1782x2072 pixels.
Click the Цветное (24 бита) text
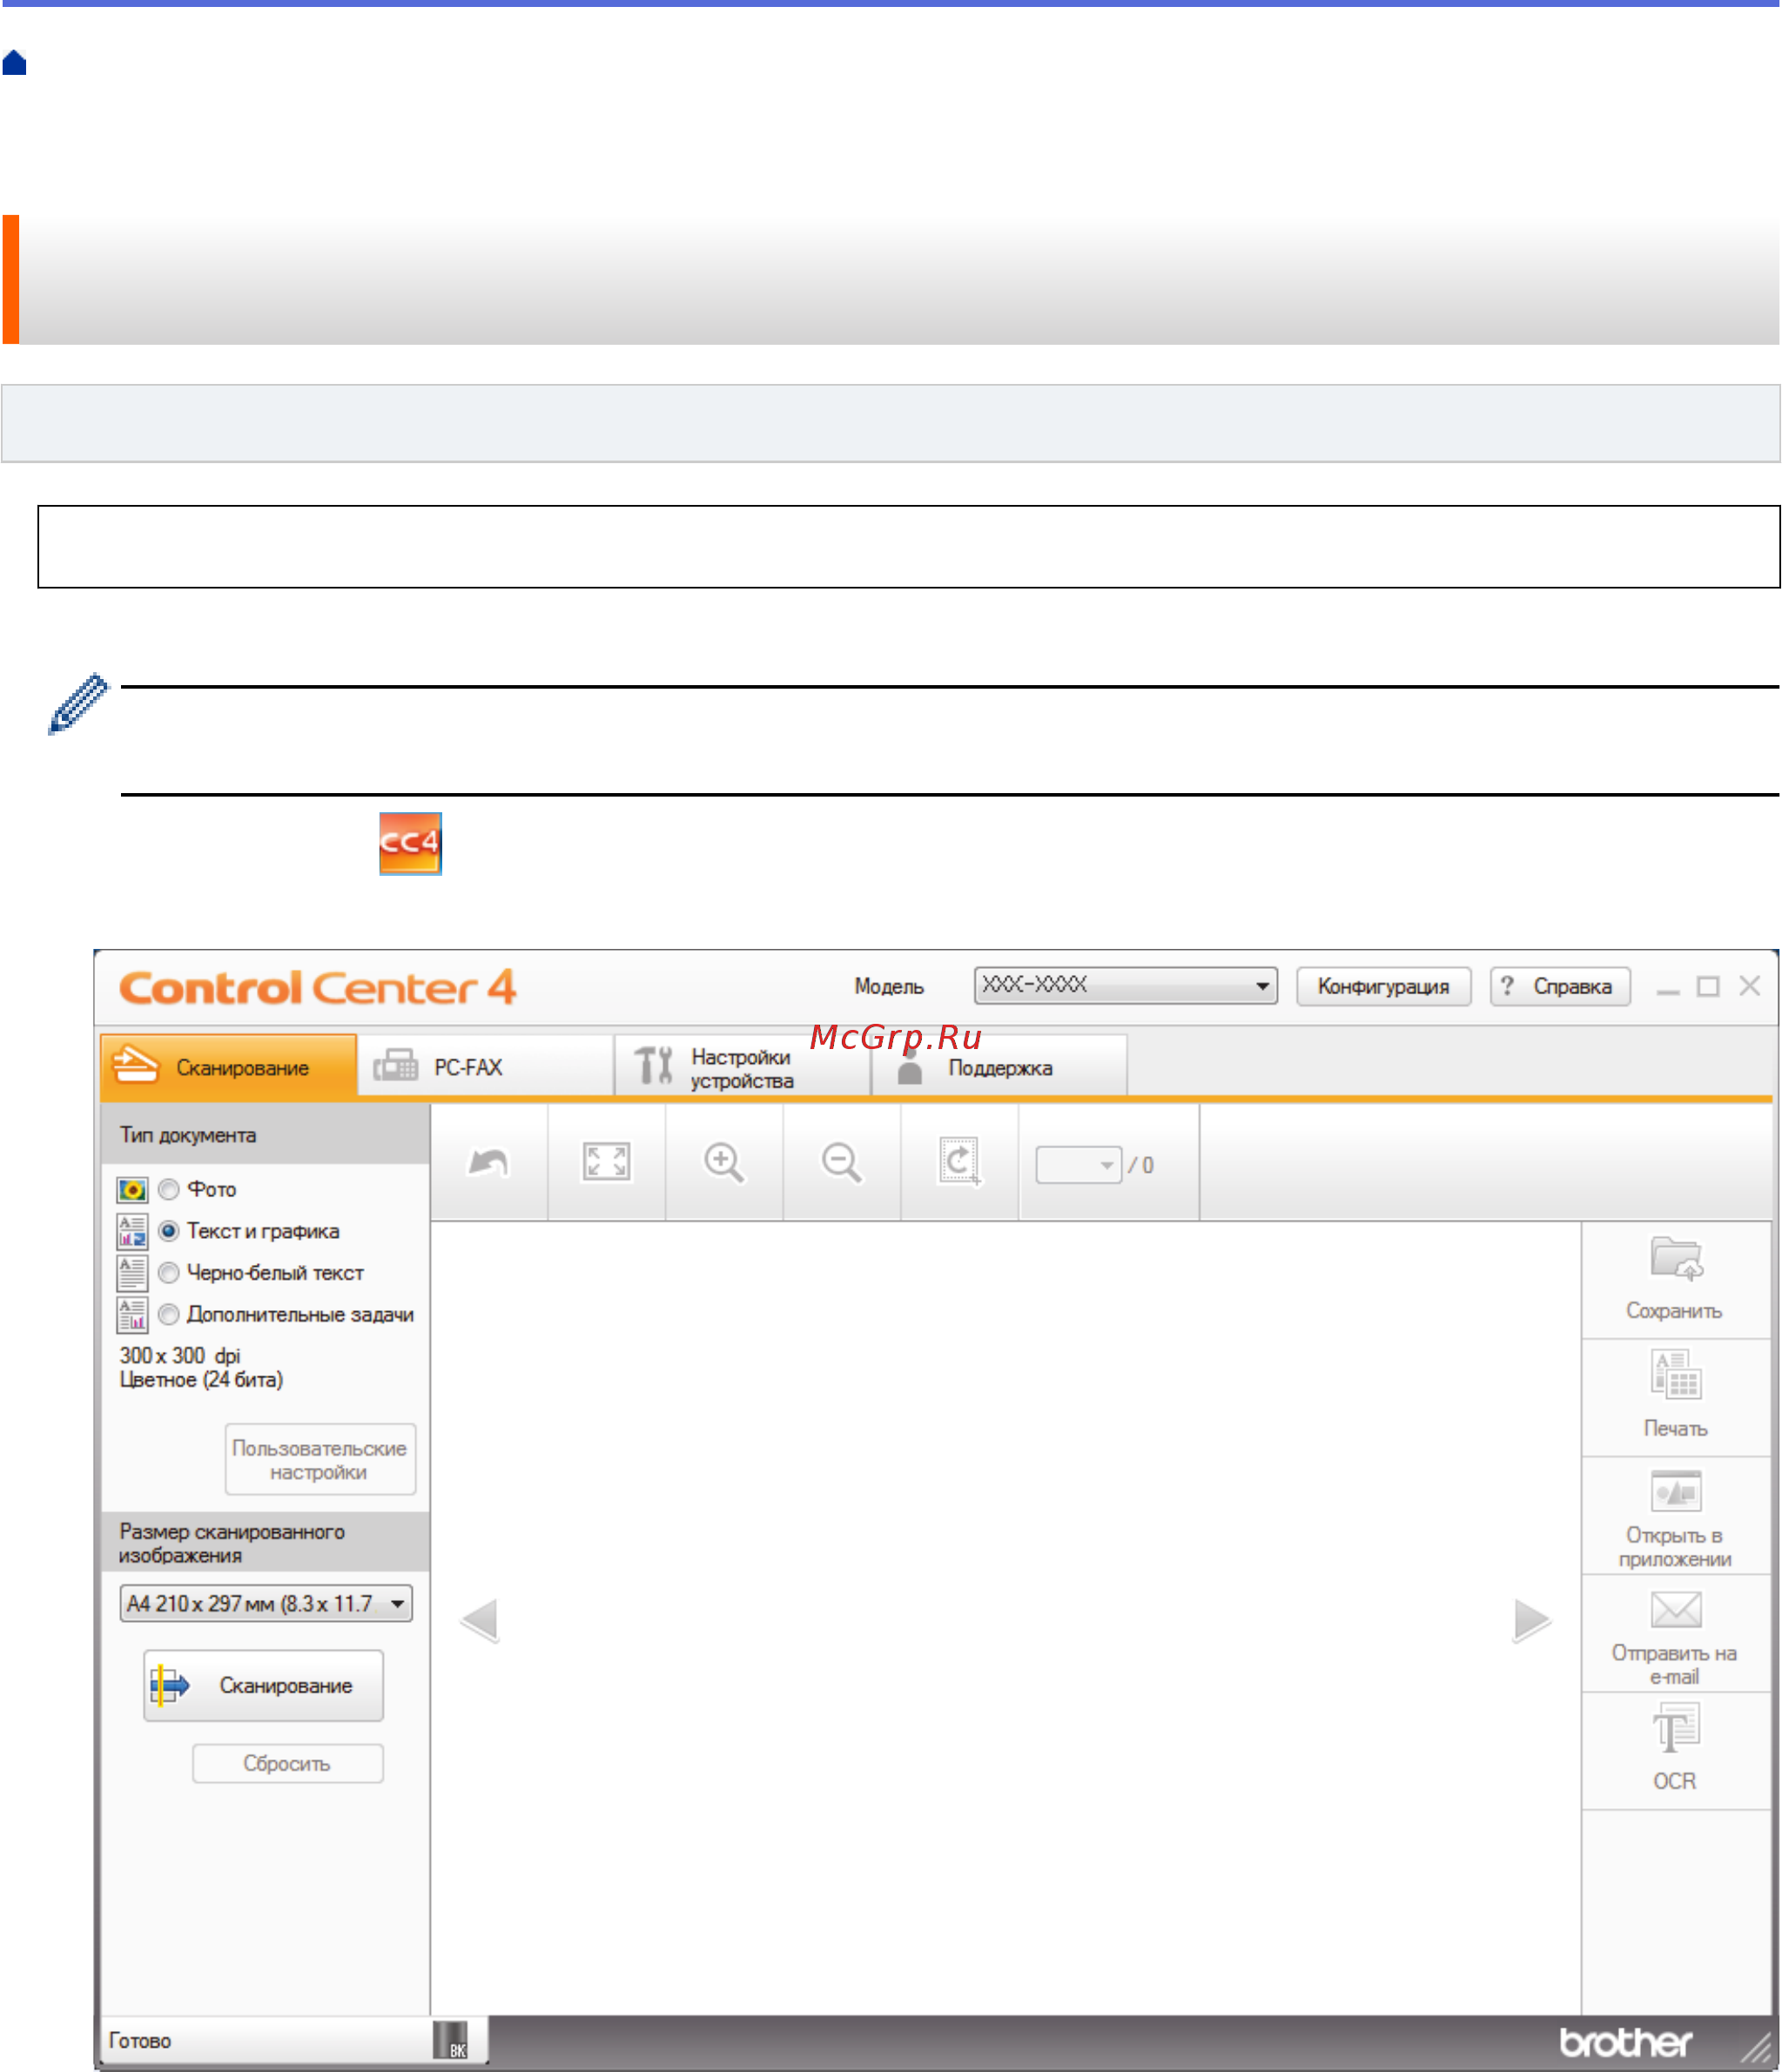tap(201, 1380)
